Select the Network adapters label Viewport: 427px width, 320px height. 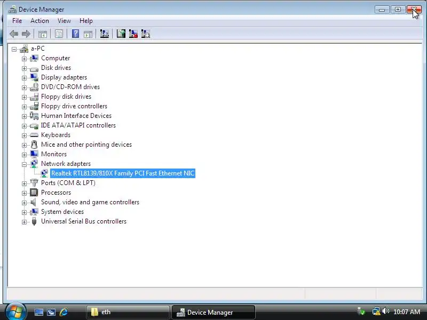click(x=66, y=164)
